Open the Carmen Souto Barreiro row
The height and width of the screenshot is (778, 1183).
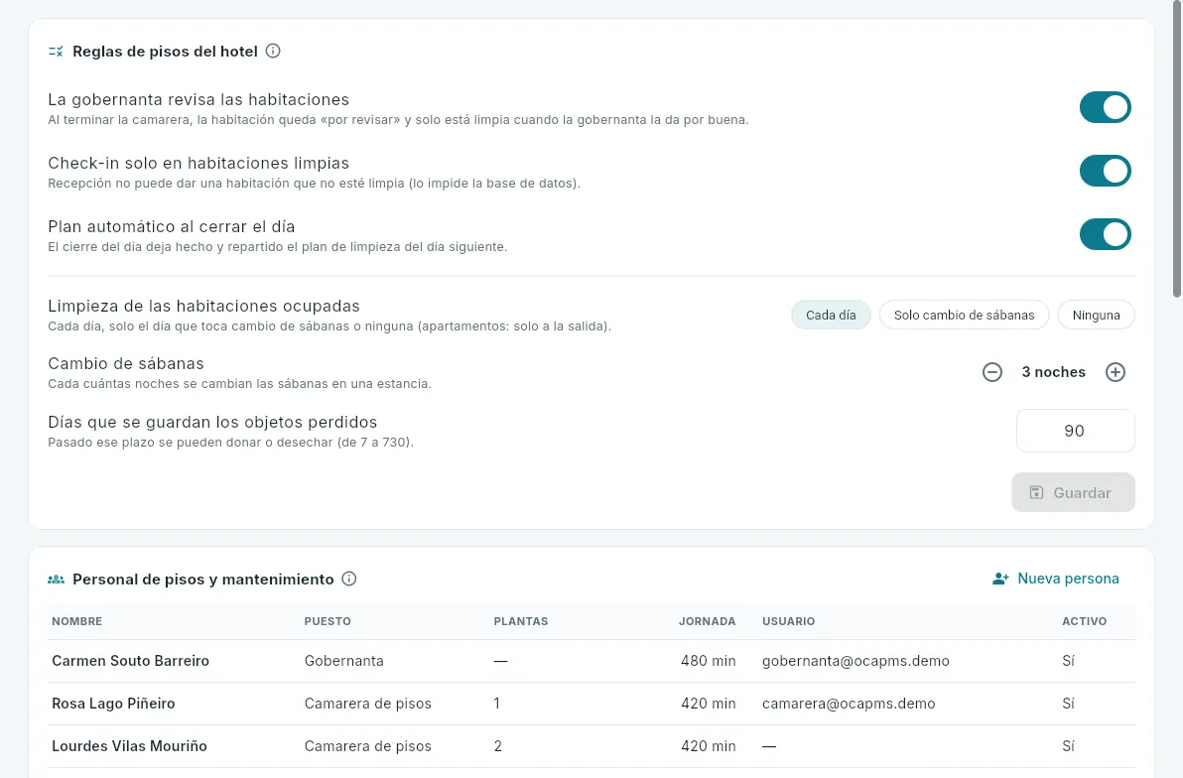coord(591,661)
